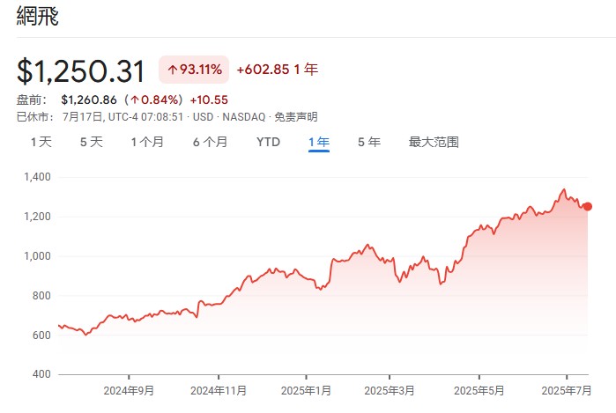Open the 1个月 chart range

coord(147,142)
